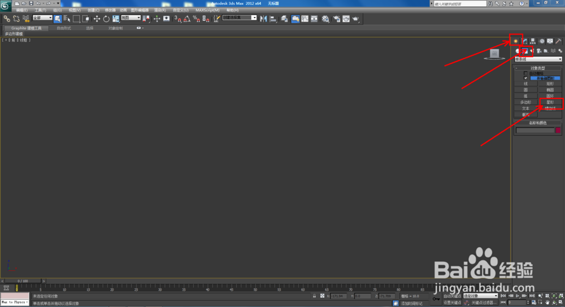
Task: Click the 截面 (Section) shape button
Action: coord(525,115)
